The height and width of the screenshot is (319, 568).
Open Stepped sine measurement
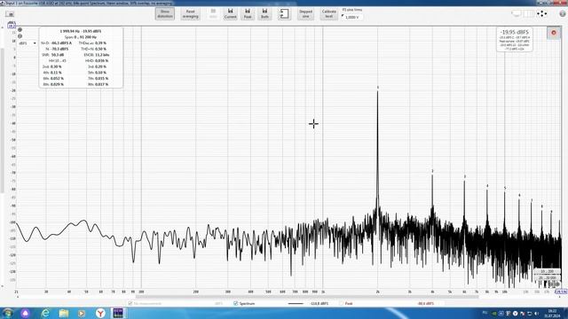(305, 14)
